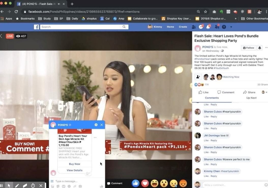Screen dimensions: 268x188
Task: Click the Facebook search field
Action: 81,27
